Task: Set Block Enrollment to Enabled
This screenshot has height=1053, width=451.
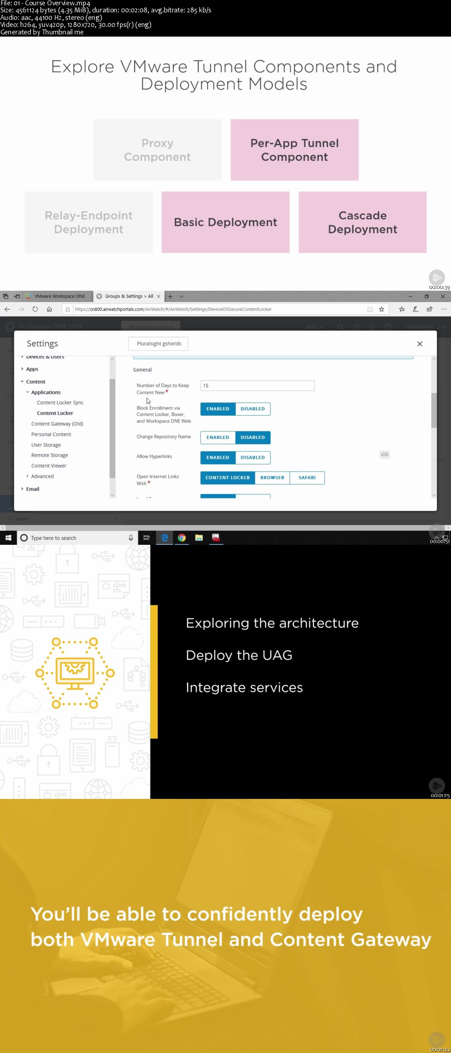Action: tap(218, 409)
